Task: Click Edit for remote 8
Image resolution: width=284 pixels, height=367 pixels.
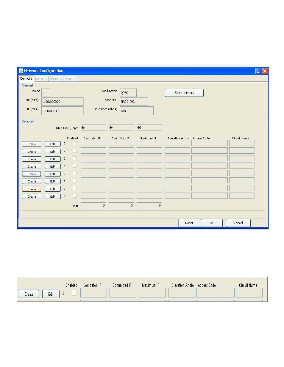Action: click(x=53, y=196)
